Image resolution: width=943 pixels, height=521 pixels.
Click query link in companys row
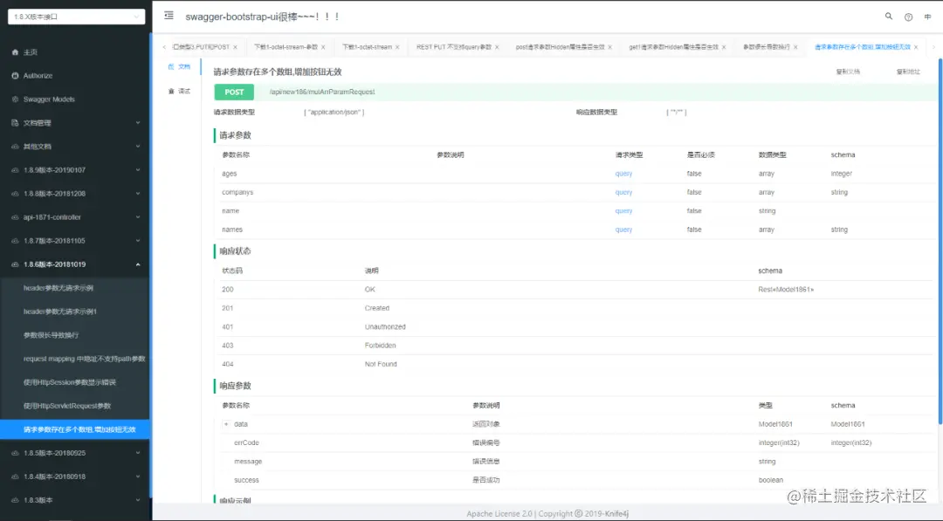click(x=623, y=192)
